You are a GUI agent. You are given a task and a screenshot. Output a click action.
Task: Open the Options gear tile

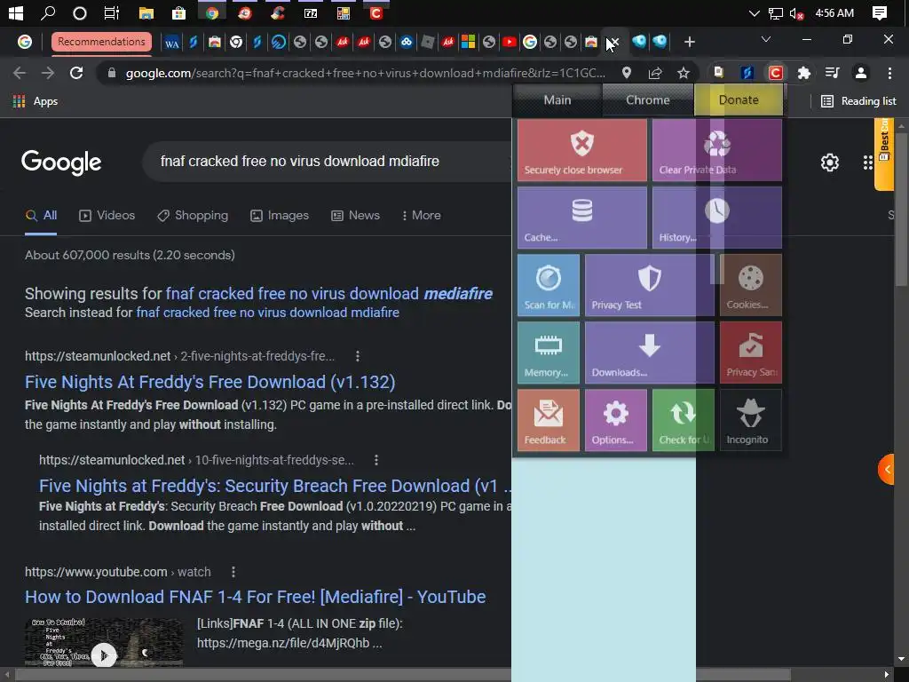coord(616,420)
